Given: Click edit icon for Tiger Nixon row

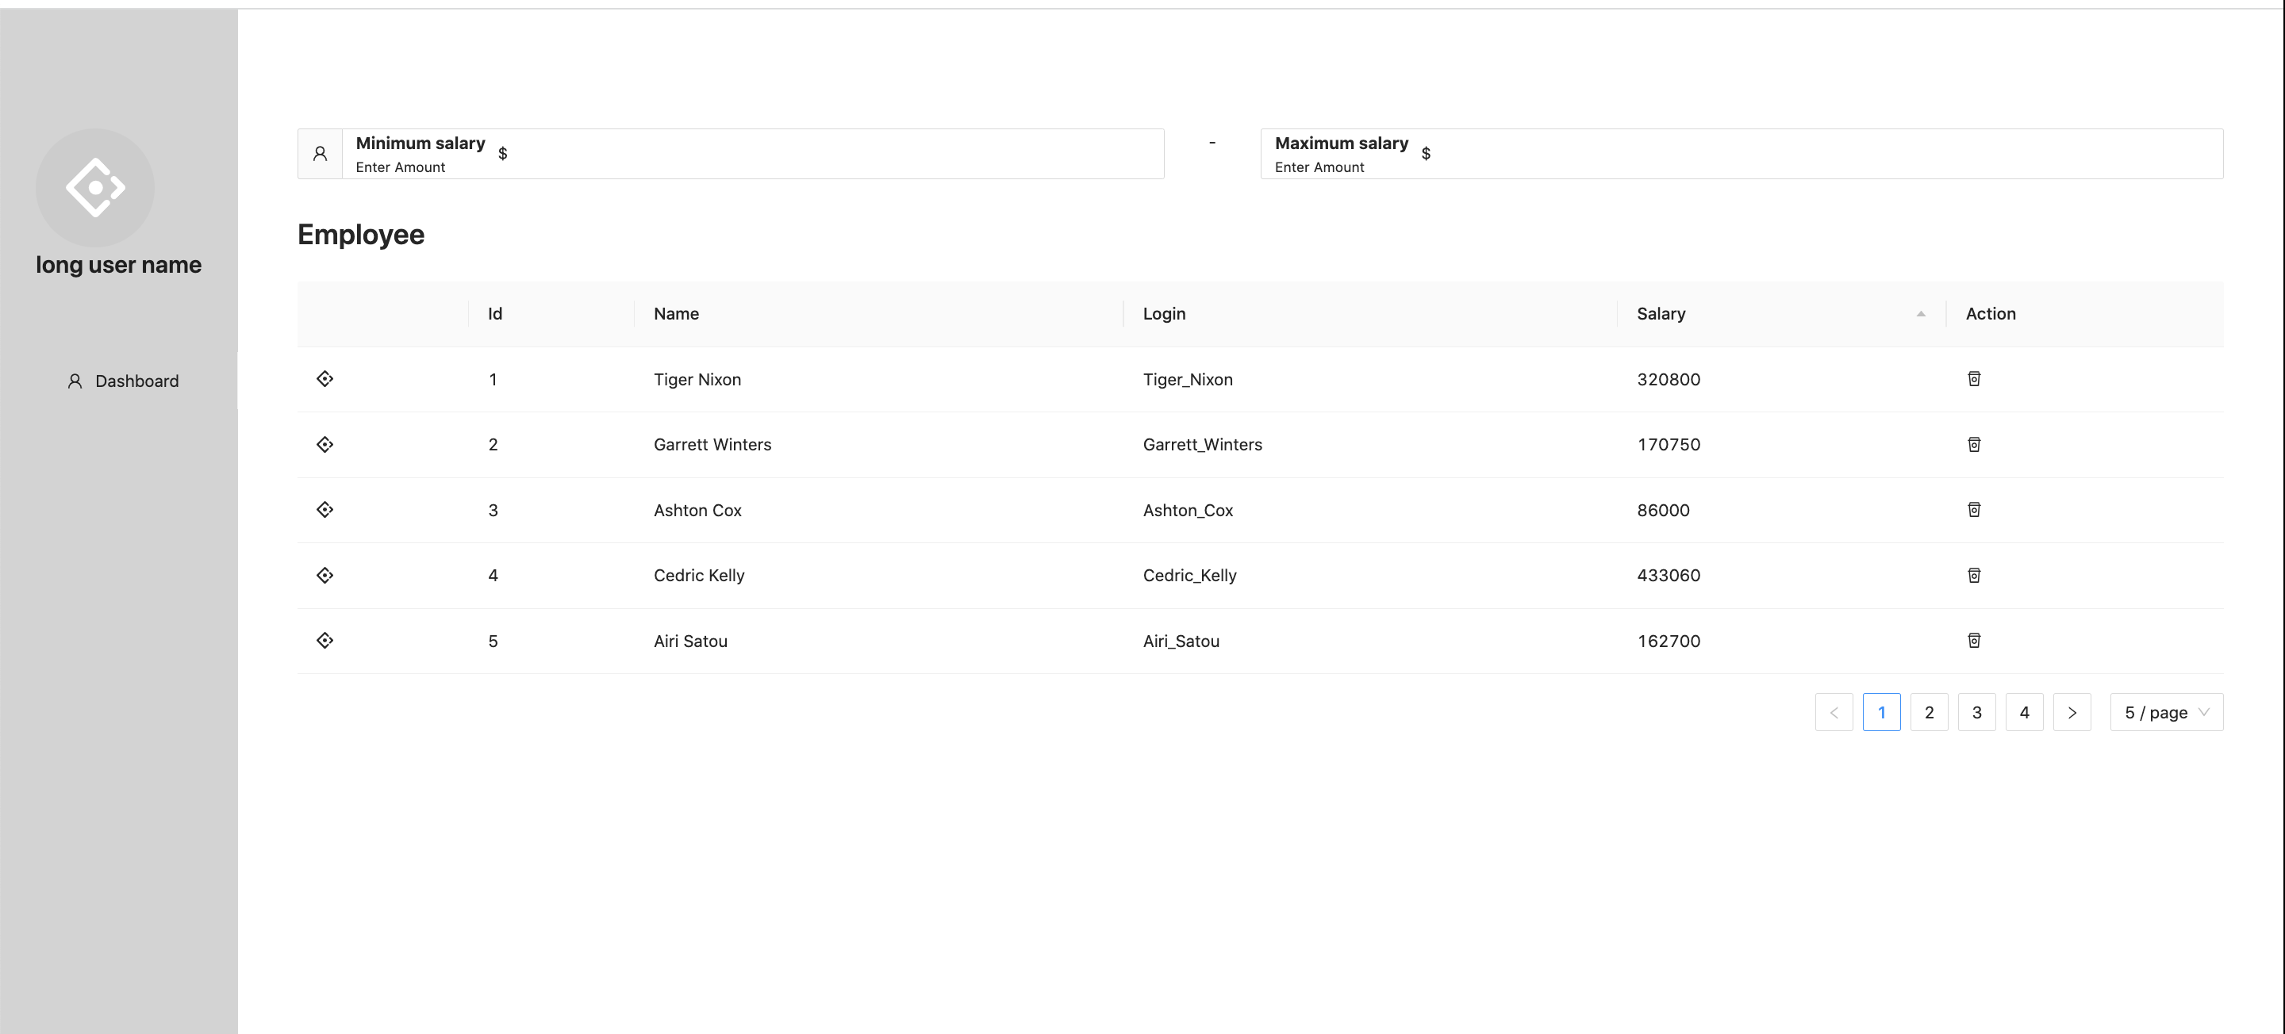Looking at the screenshot, I should pyautogui.click(x=325, y=379).
